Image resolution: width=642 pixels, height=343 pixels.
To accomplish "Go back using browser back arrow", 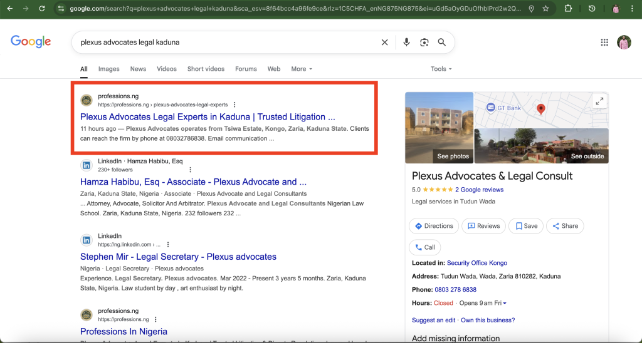I will click(10, 9).
